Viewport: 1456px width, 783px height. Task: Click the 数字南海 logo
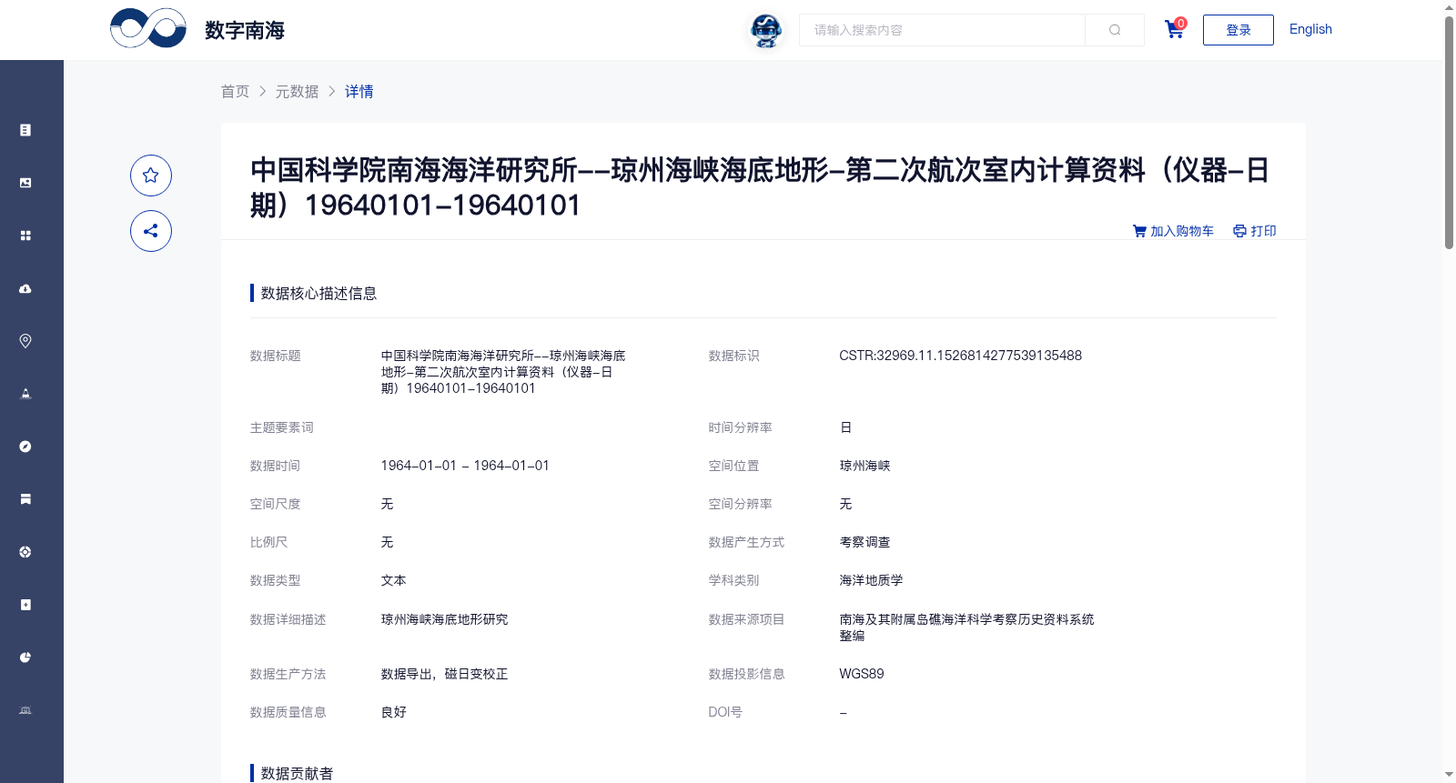197,29
